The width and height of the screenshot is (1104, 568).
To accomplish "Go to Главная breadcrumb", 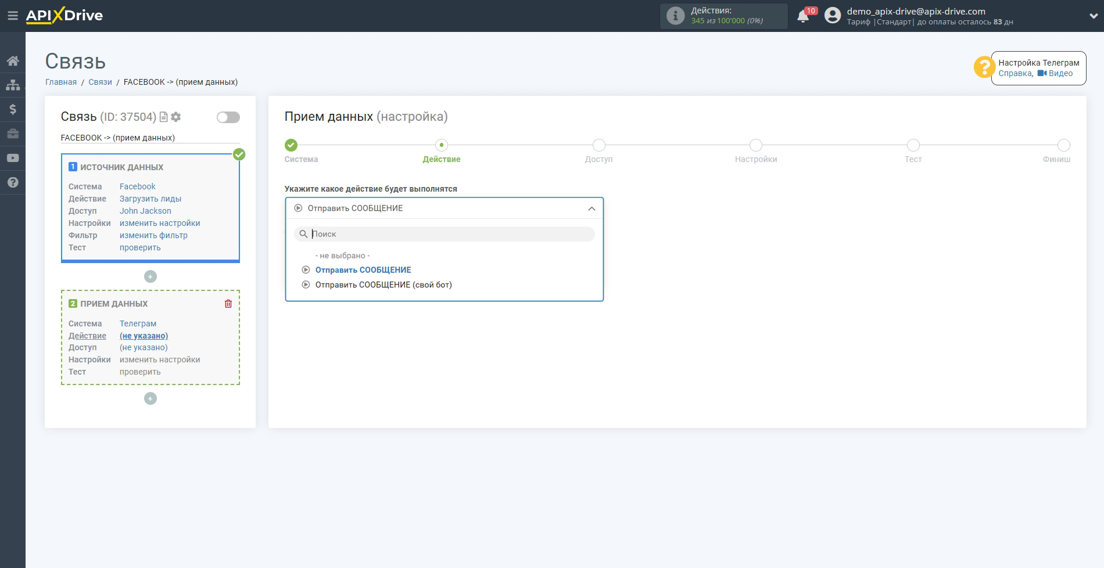I will tap(61, 82).
